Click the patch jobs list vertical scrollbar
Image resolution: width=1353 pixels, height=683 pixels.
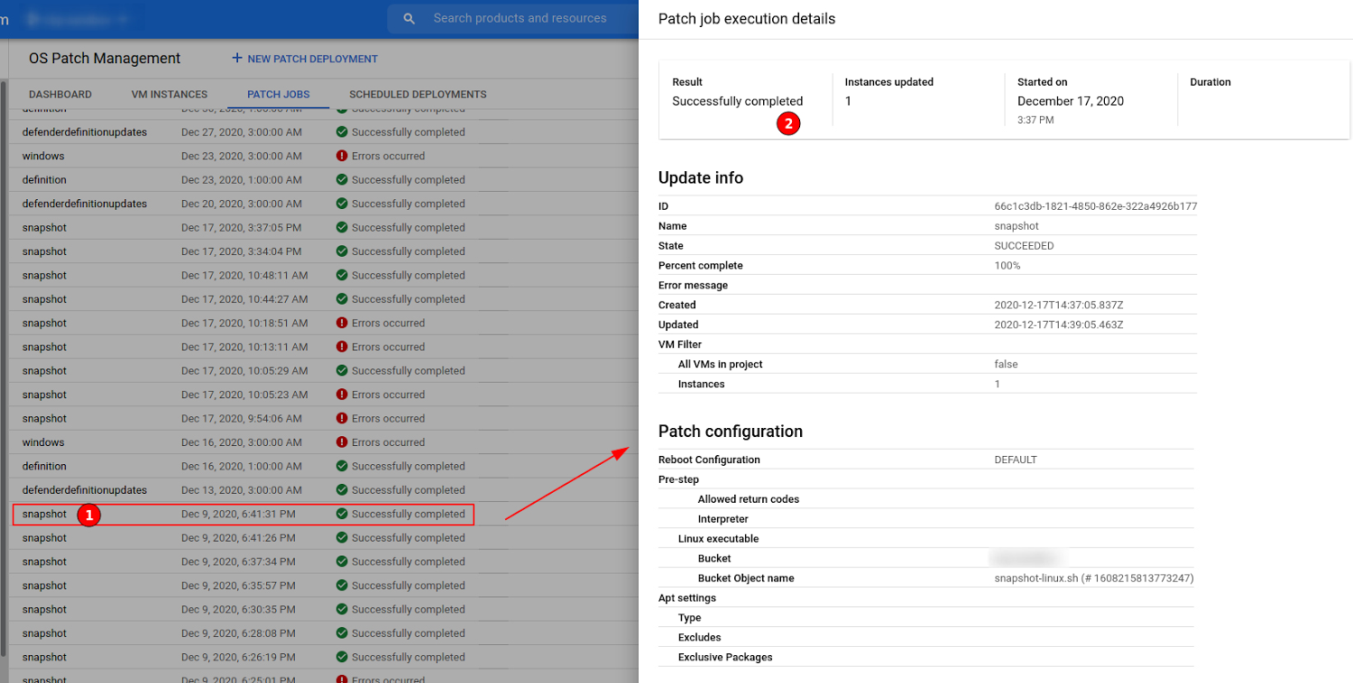(4, 369)
